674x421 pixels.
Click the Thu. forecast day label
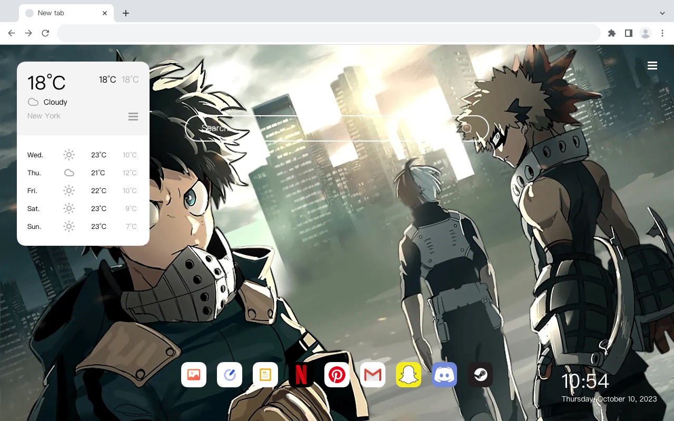tap(34, 173)
